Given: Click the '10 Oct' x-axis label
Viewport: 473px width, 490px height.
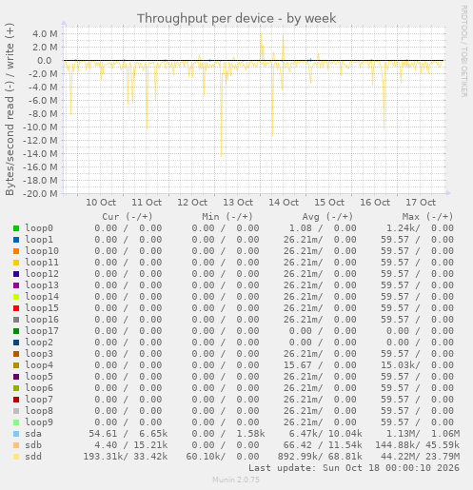Looking at the screenshot, I should 101,203.
